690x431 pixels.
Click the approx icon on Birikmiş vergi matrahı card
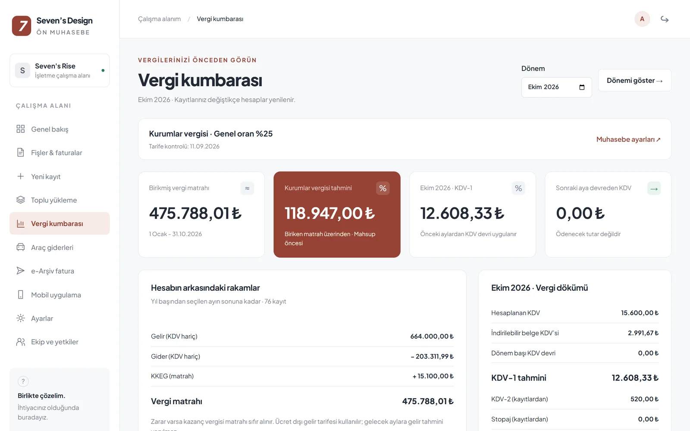point(247,188)
